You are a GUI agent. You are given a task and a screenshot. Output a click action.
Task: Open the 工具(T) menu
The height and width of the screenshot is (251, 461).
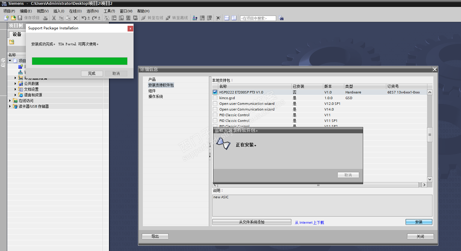coord(110,11)
